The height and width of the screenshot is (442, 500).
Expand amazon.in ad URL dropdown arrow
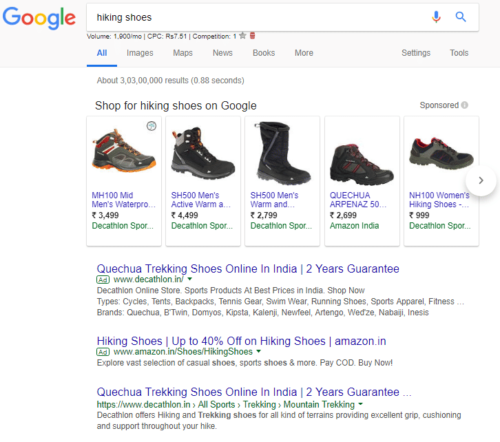(259, 351)
